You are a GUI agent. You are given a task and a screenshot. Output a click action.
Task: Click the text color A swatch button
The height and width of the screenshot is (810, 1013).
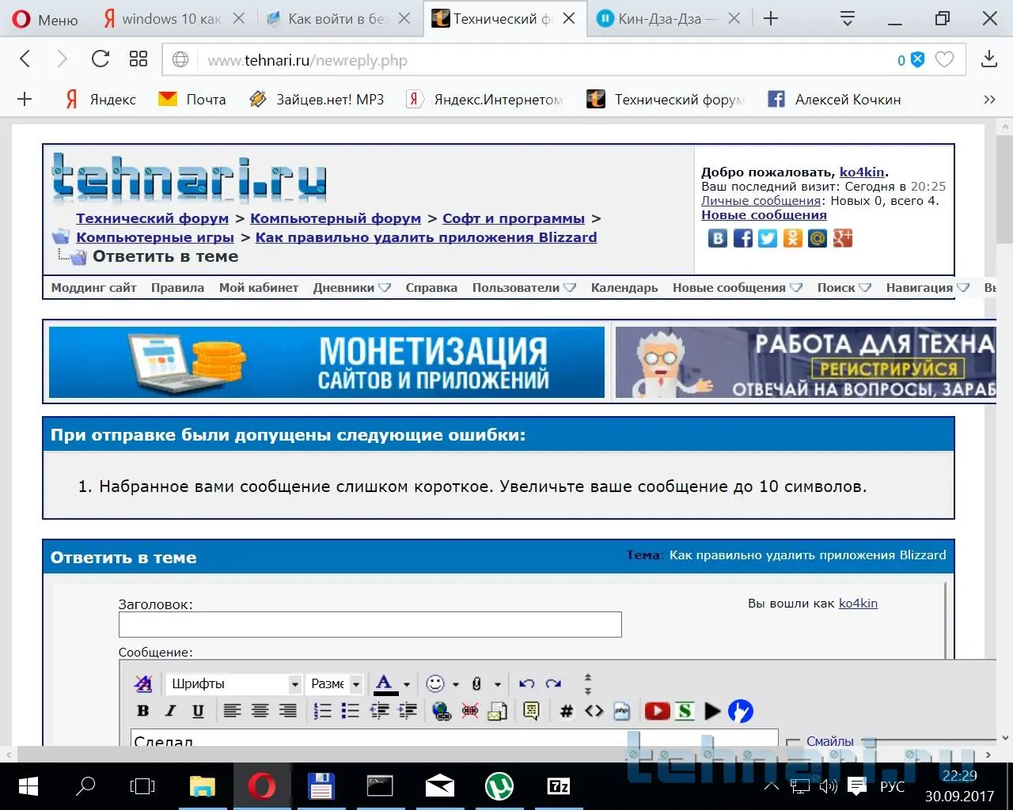pyautogui.click(x=385, y=684)
